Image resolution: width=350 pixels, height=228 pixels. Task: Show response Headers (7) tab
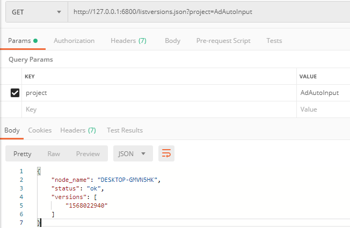pos(78,130)
